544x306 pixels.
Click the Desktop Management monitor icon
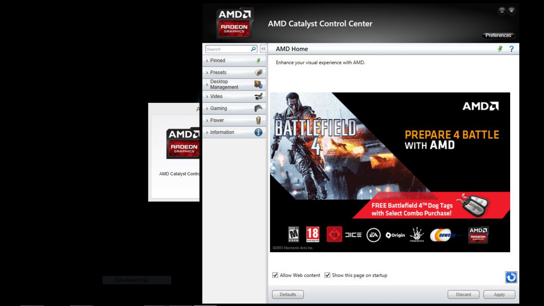259,84
